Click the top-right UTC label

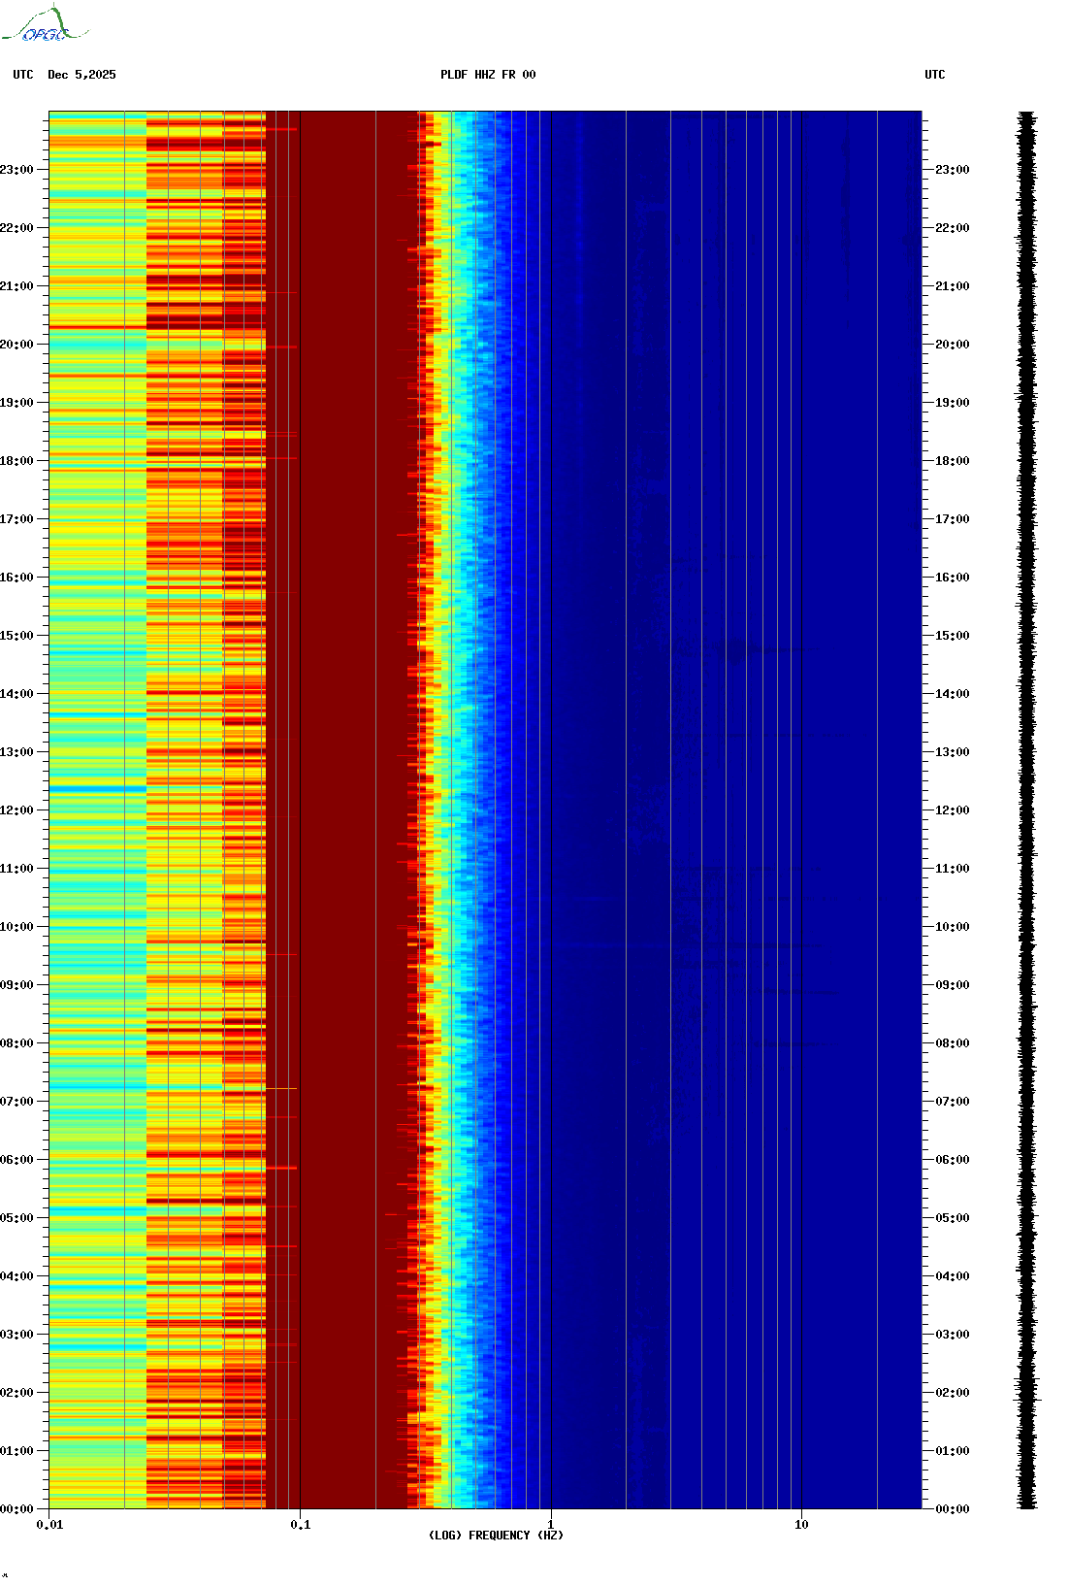coord(935,75)
